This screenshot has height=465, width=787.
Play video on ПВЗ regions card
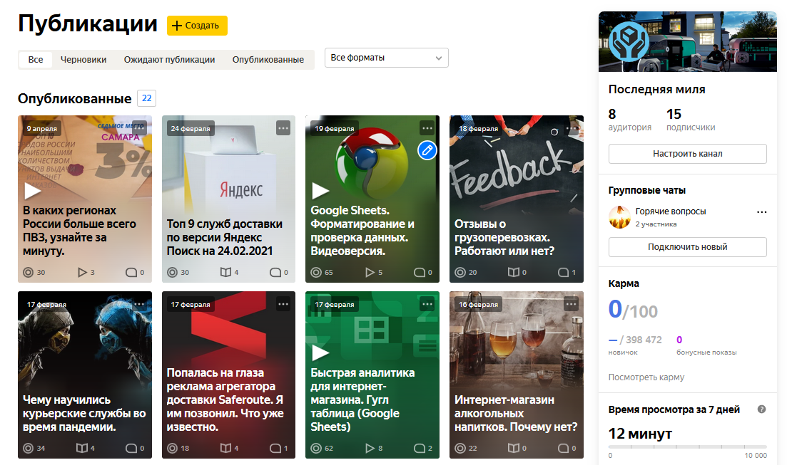pyautogui.click(x=33, y=191)
